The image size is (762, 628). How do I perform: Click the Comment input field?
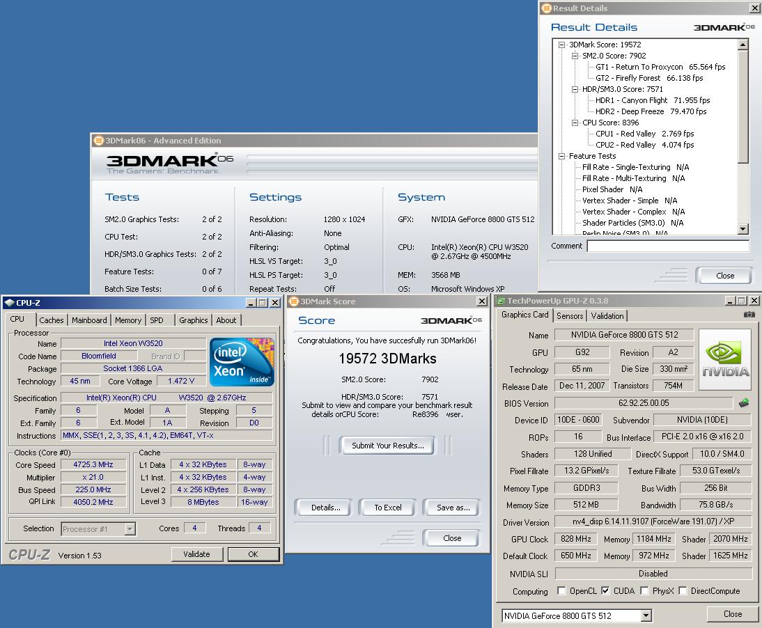click(x=668, y=246)
